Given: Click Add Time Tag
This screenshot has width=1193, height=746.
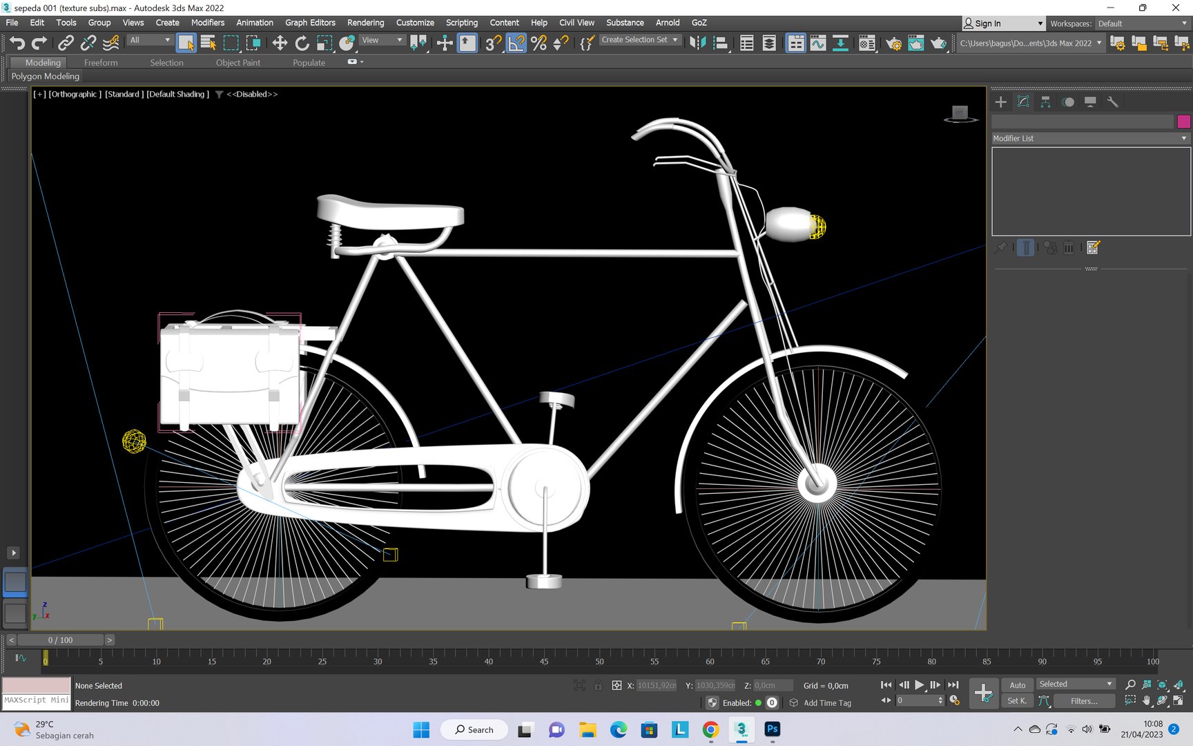Looking at the screenshot, I should pos(827,703).
